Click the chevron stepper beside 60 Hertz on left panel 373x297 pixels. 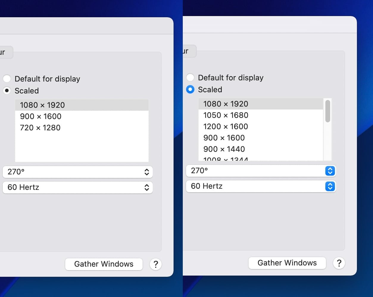(147, 187)
